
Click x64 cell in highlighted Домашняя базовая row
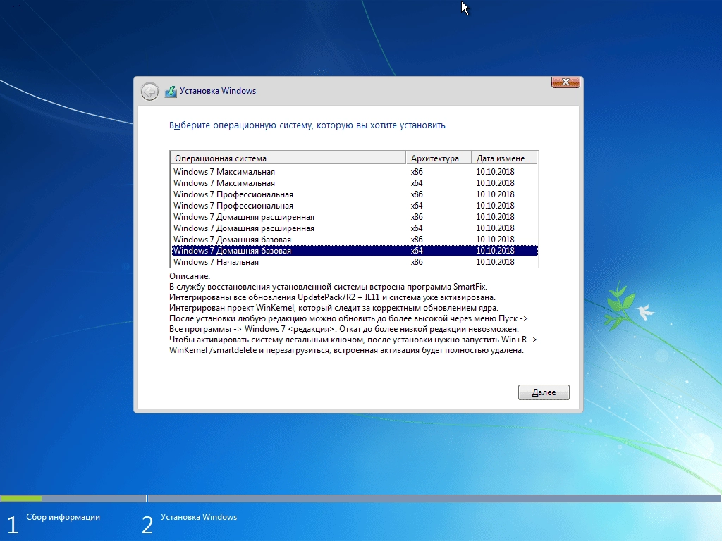point(417,251)
